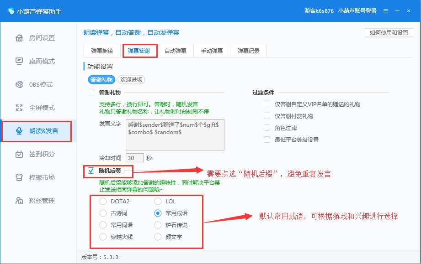Image resolution: width=421 pixels, height=264 pixels.
Task: Uncheck the 随机后缀 checkbox
Action: pyautogui.click(x=91, y=171)
